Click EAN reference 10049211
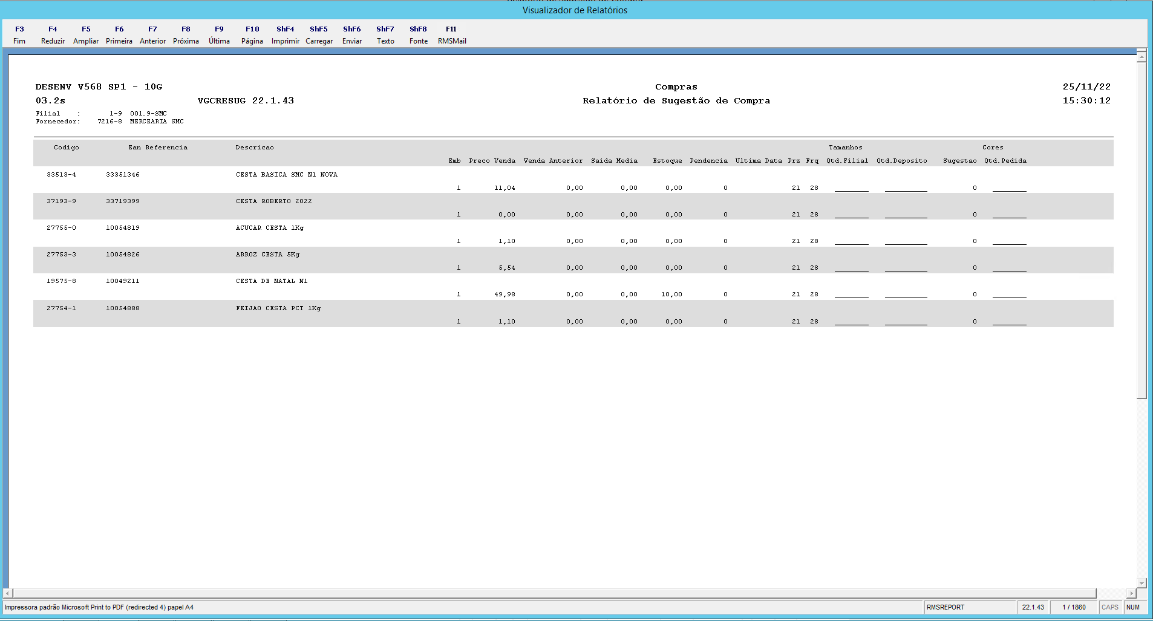 123,281
